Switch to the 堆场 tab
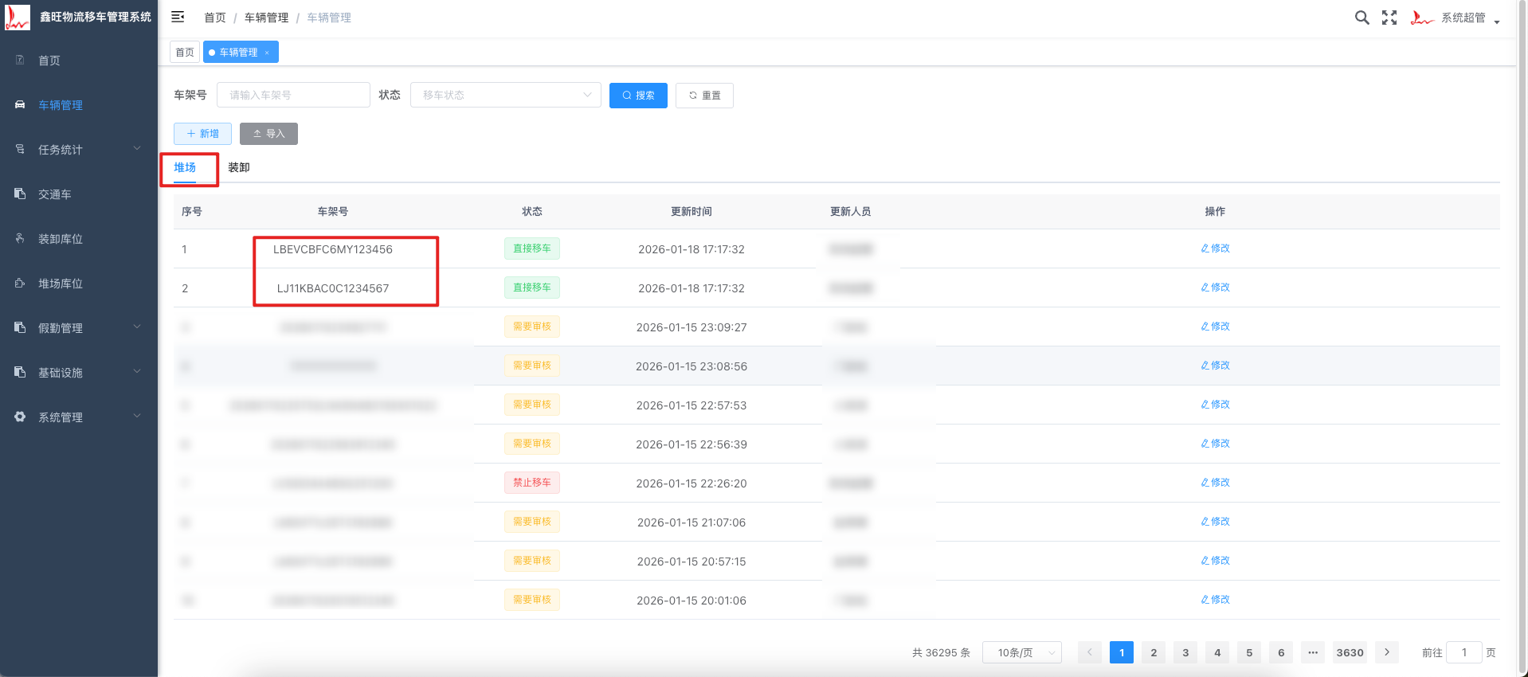 [185, 167]
